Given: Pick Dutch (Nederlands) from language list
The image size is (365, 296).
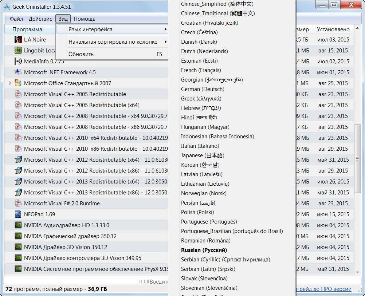Looking at the screenshot, I should pos(204,51).
